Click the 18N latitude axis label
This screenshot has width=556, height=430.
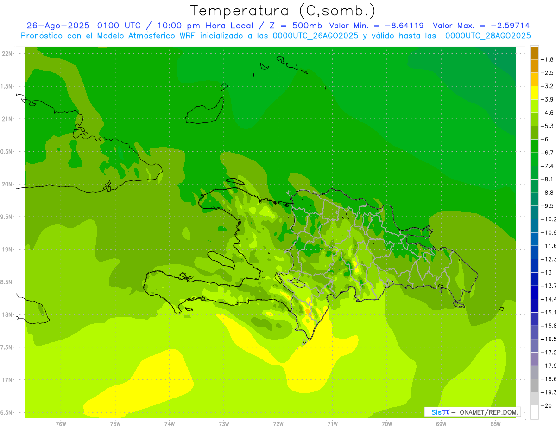click(6, 315)
